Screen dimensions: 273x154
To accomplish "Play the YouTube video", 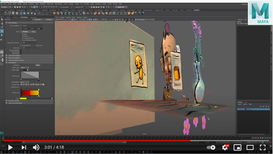I will point(10,147).
